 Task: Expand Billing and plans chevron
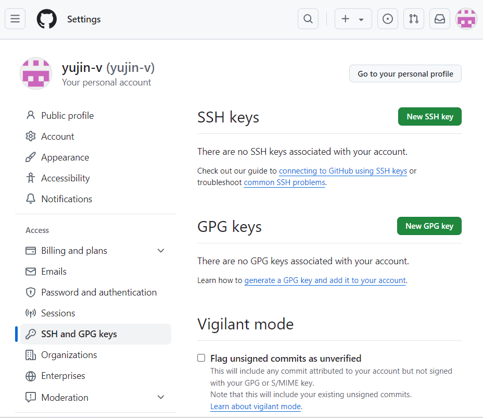161,251
